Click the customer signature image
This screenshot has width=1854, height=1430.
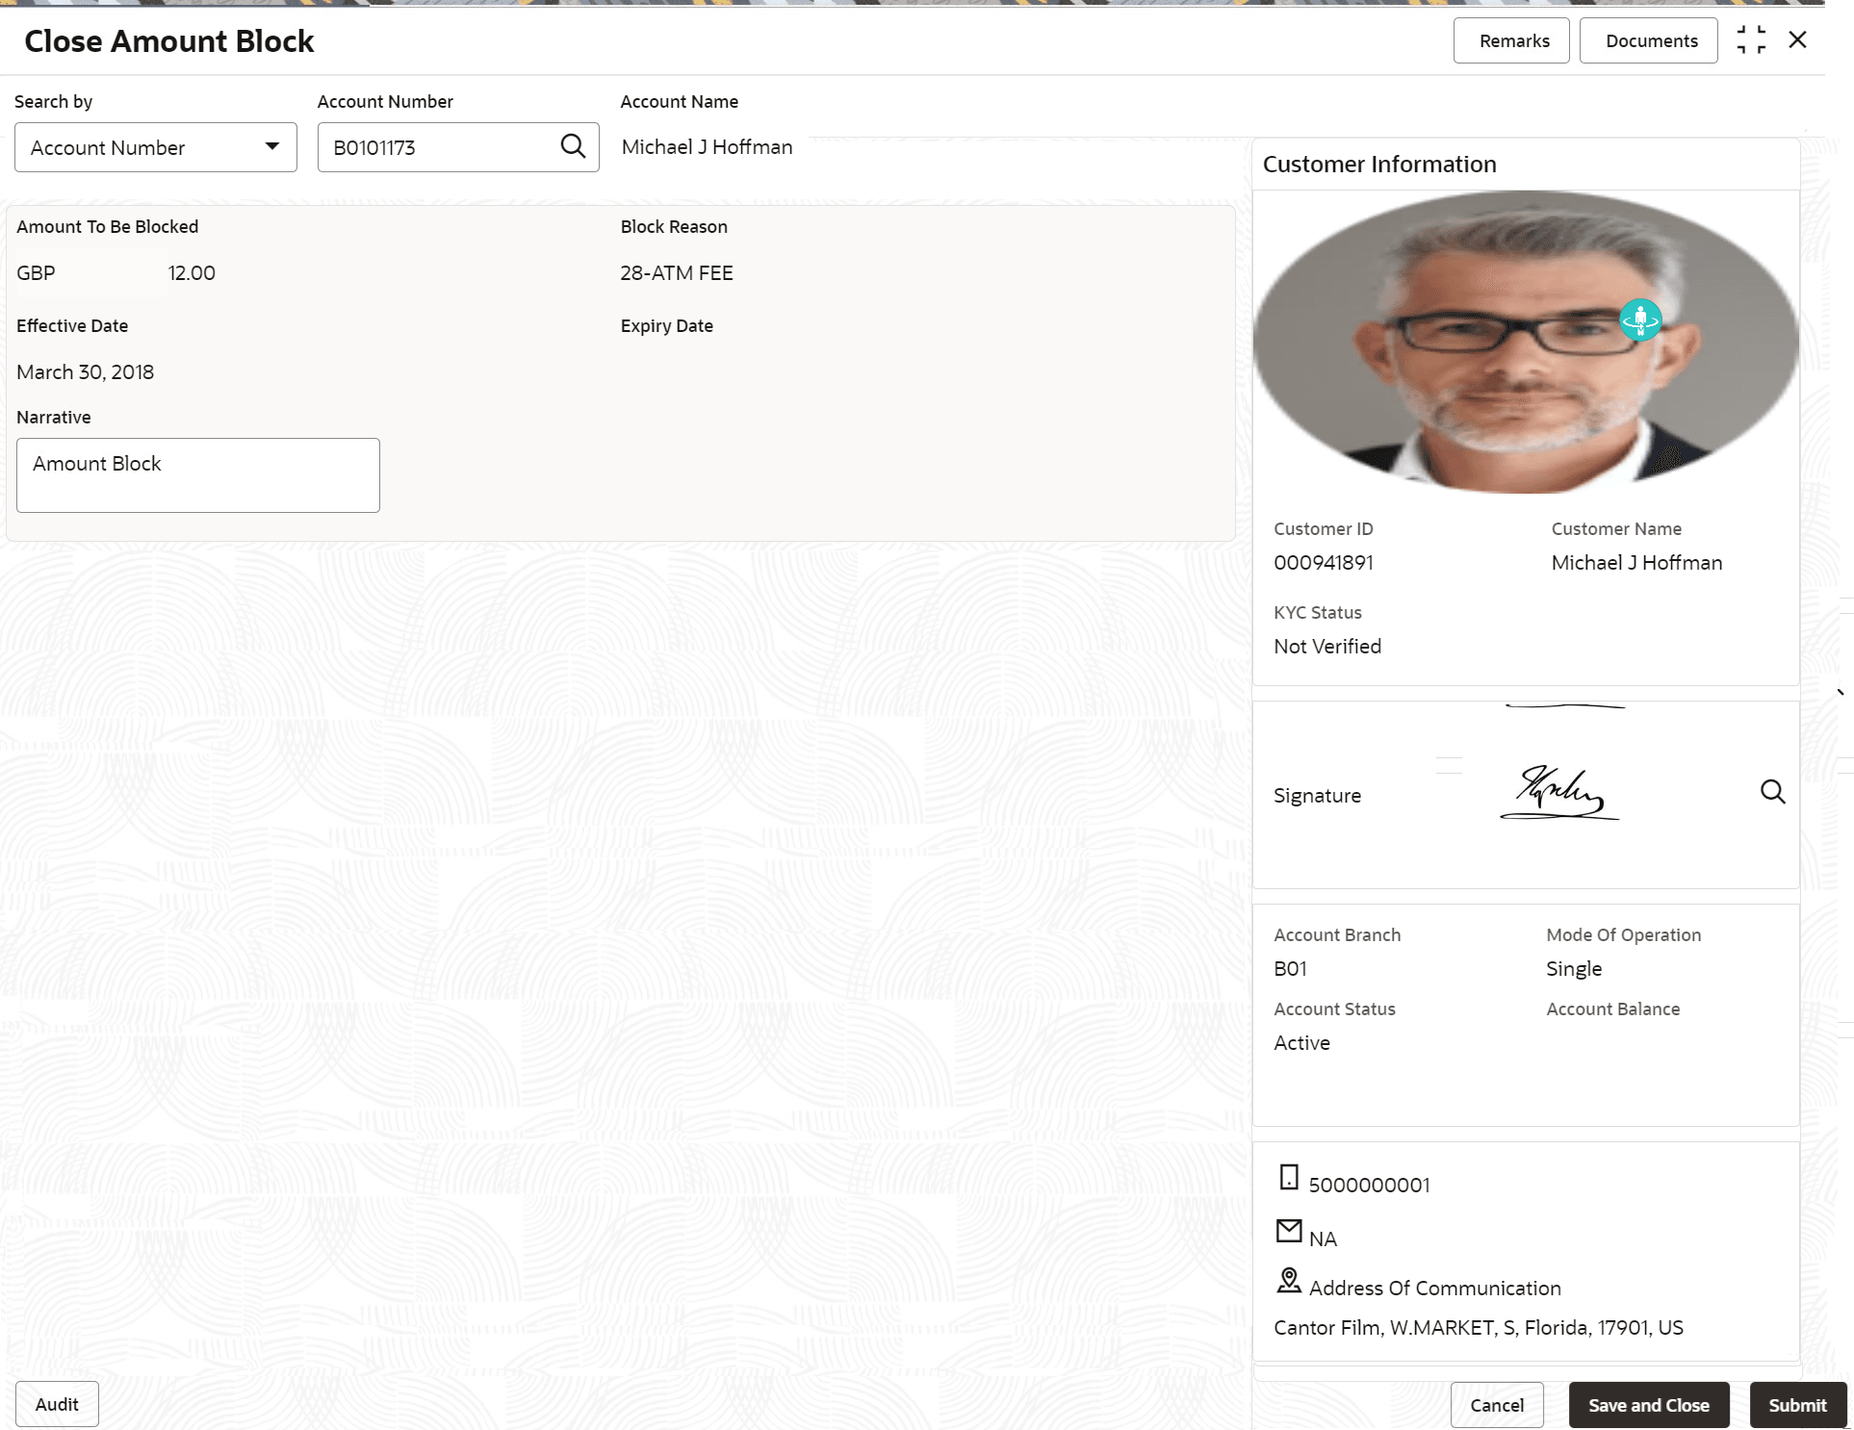click(x=1559, y=793)
